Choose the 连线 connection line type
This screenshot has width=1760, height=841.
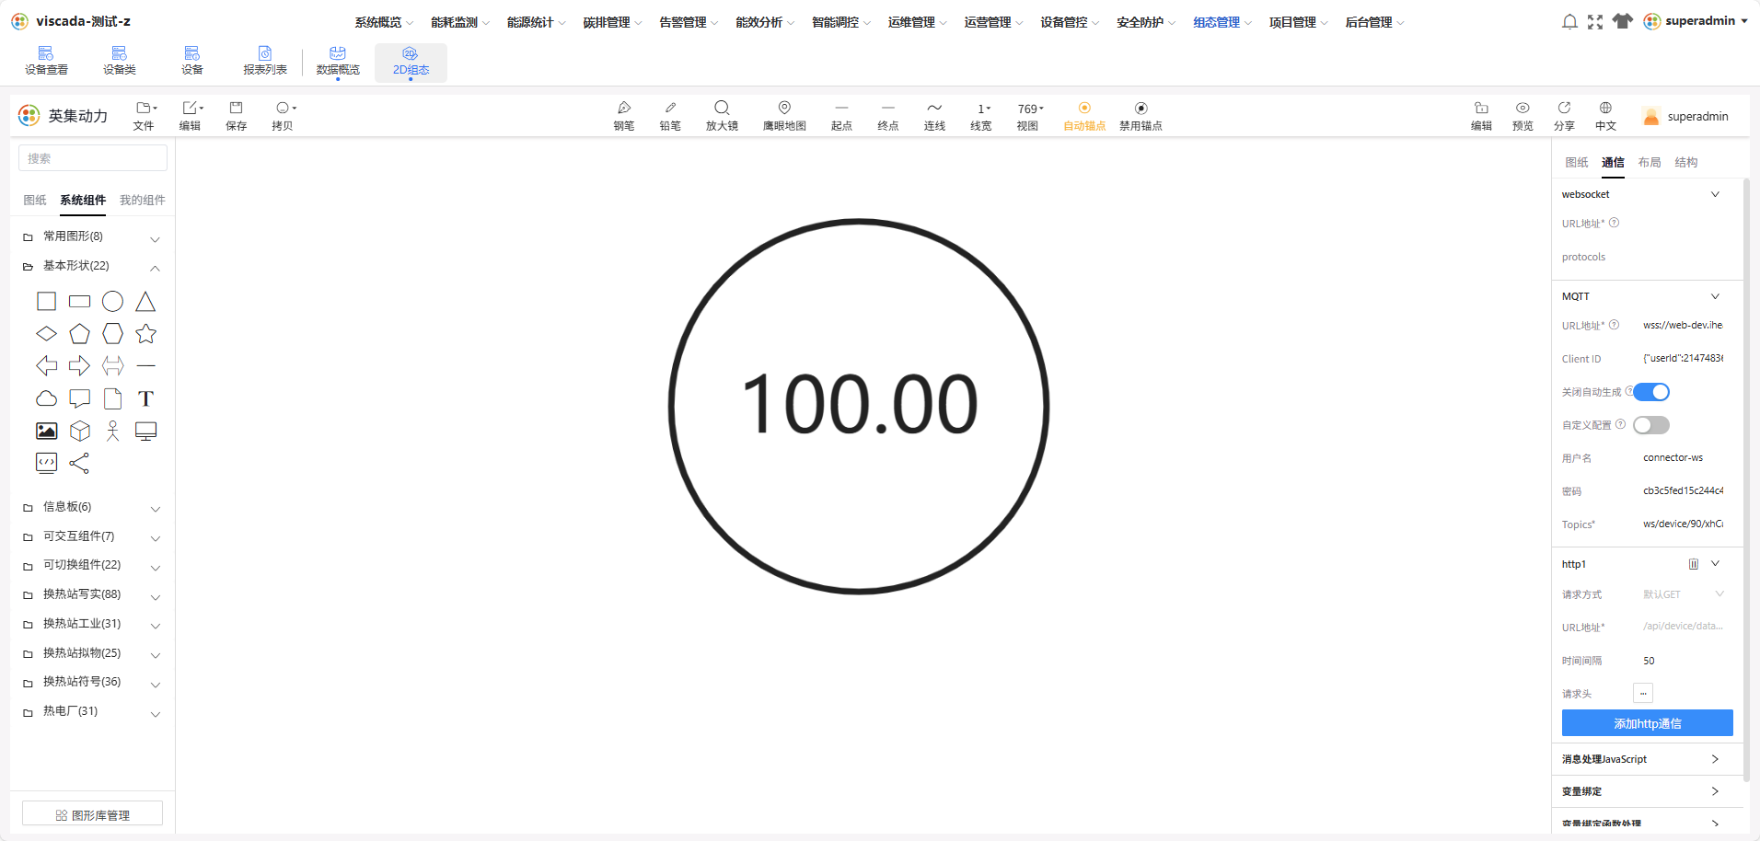(934, 116)
